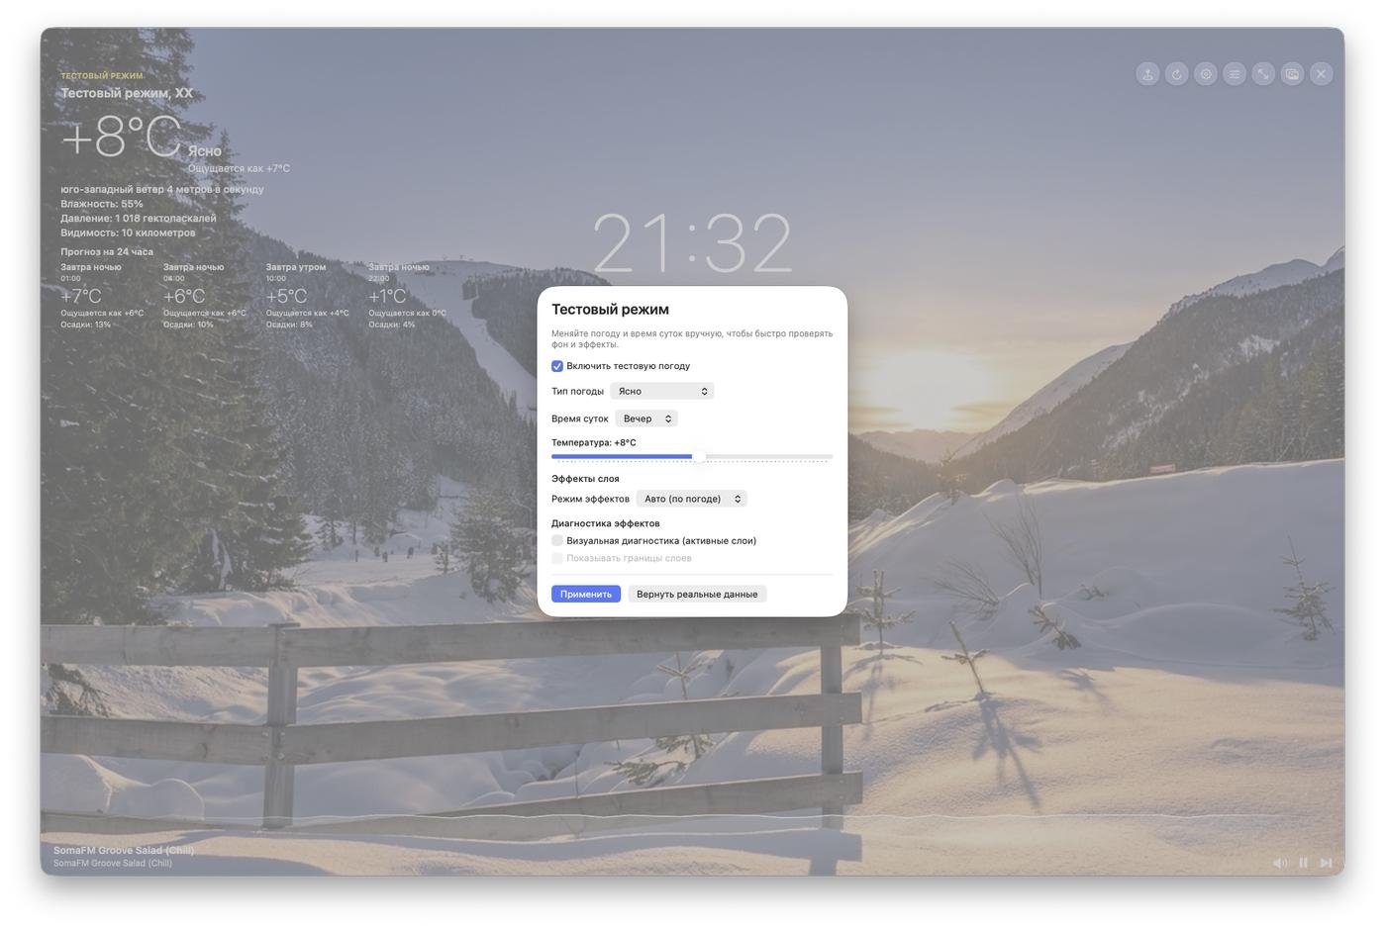Click the SomaFM Groove Salad station title
1386x929 pixels.
(x=124, y=851)
